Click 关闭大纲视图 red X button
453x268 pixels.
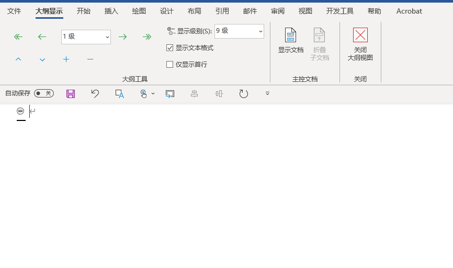[360, 44]
